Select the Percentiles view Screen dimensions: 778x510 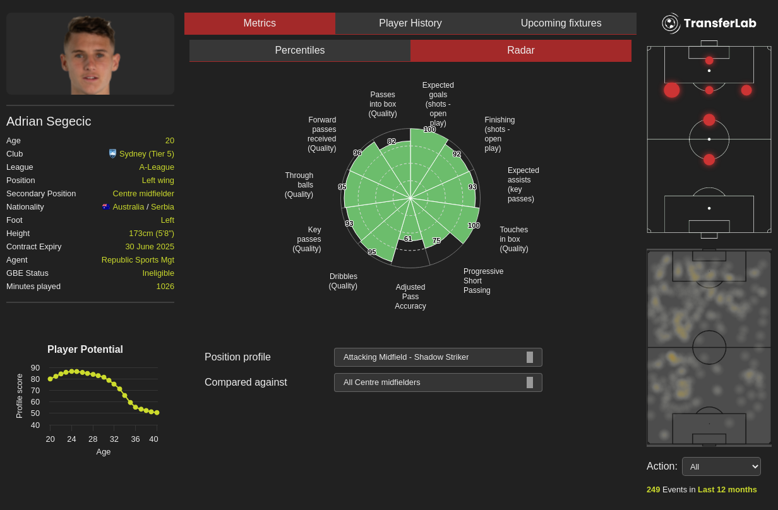[x=300, y=50]
